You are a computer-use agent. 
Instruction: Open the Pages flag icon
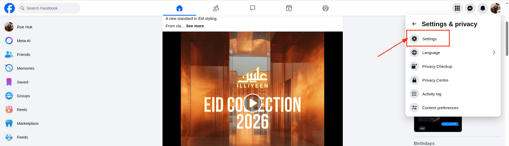click(x=253, y=8)
